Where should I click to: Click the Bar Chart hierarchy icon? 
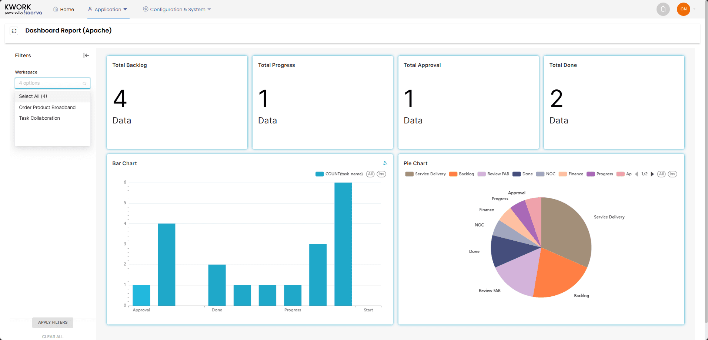coord(385,163)
